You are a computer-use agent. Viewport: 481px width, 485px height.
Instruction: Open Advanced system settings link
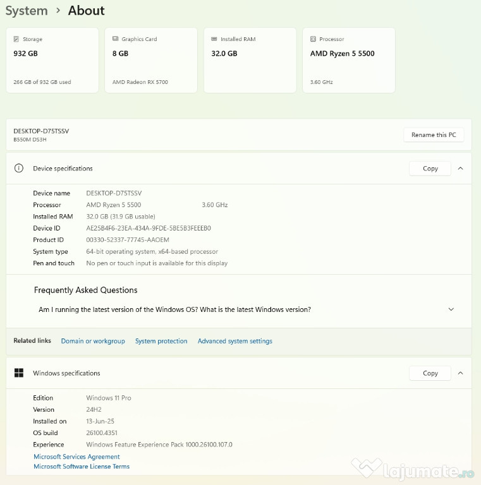click(x=235, y=341)
